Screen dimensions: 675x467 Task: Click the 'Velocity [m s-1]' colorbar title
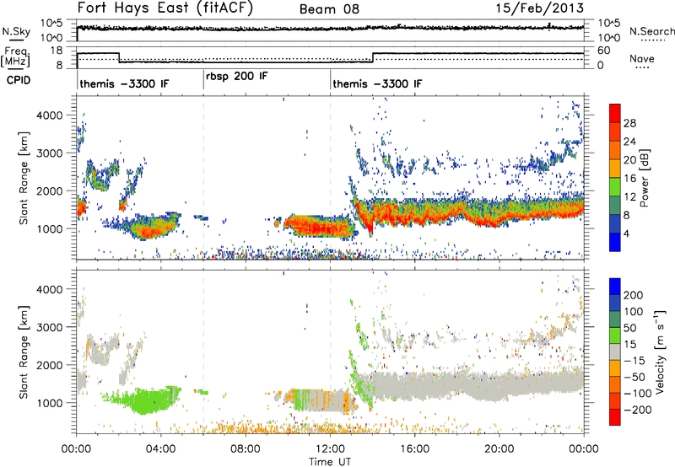pos(660,352)
